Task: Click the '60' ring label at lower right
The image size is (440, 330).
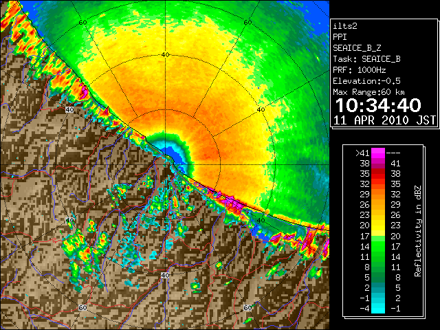Action: [x=247, y=308]
